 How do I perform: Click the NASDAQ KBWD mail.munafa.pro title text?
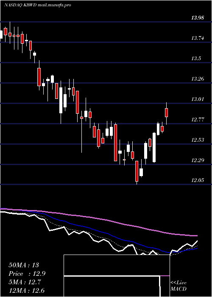coord(37,5)
